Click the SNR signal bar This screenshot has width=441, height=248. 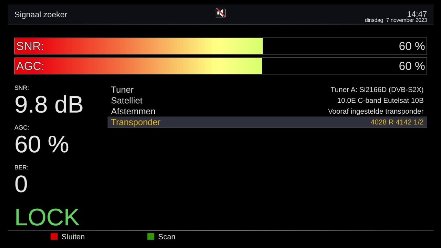click(220, 46)
